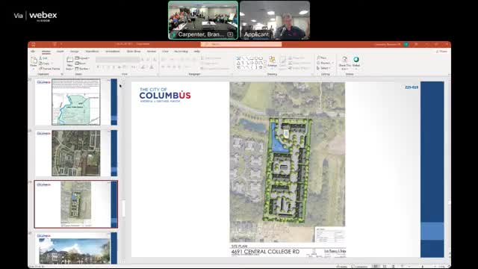This screenshot has height=269, width=478.
Task: Switch to the Animations tab
Action: click(x=113, y=52)
